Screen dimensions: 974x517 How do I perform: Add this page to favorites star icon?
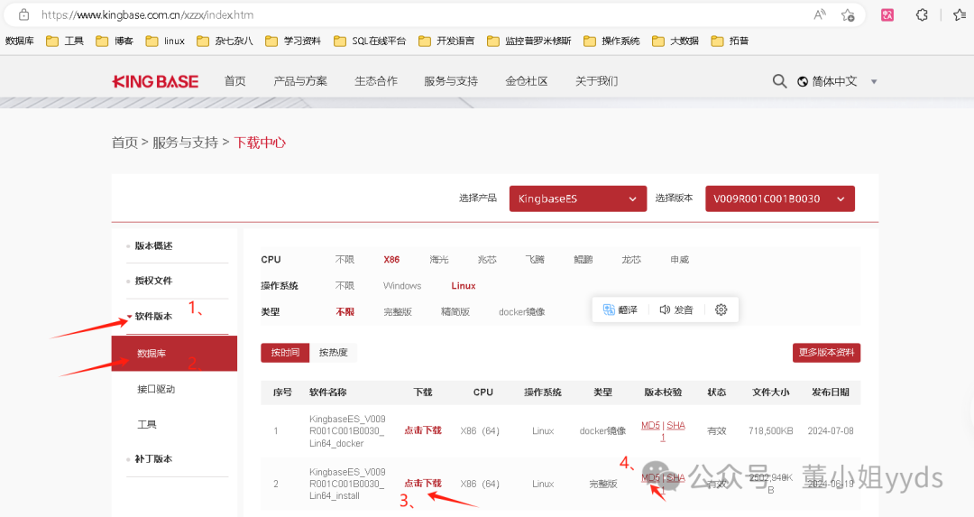point(848,14)
